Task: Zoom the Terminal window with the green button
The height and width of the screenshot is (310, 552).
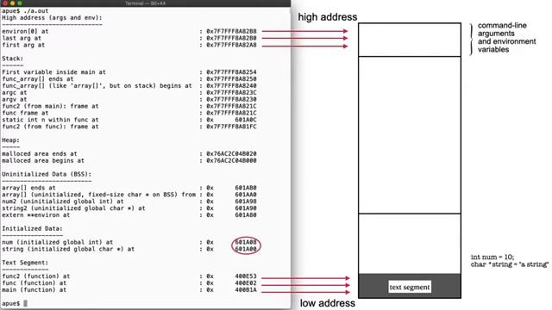Action: (20, 3)
